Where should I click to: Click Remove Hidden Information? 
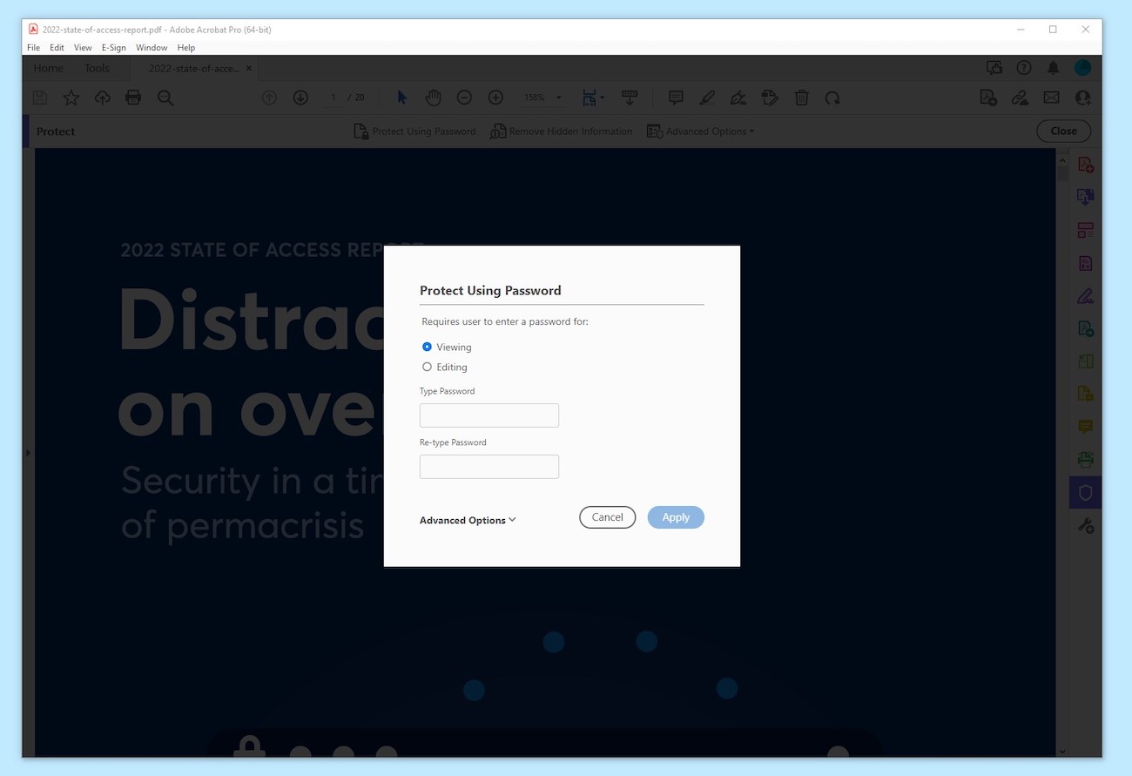pyautogui.click(x=561, y=131)
